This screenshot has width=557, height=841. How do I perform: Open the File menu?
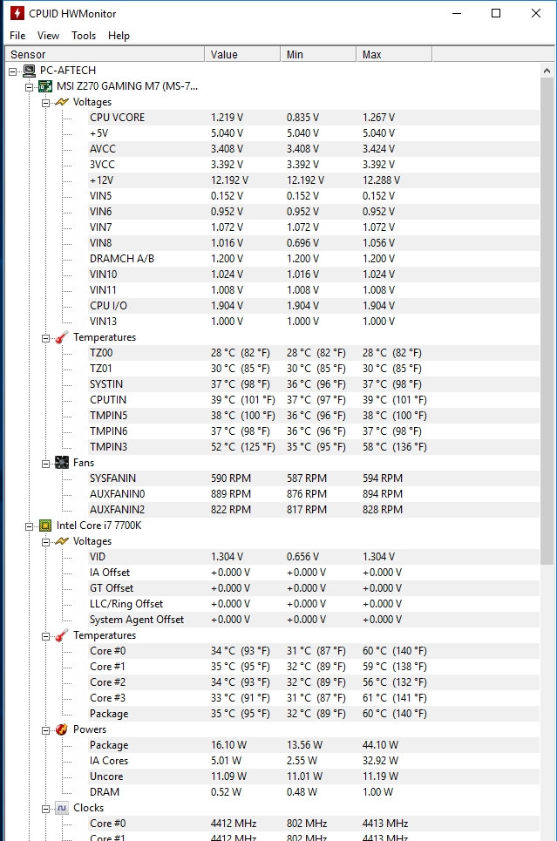coord(17,36)
